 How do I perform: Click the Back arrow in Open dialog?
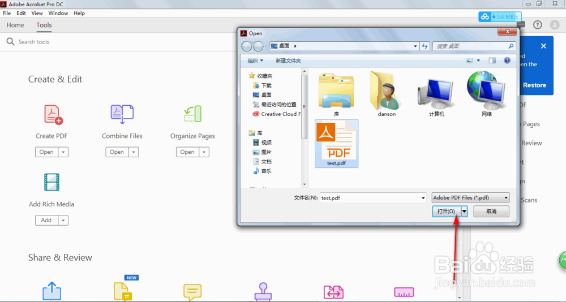point(247,46)
